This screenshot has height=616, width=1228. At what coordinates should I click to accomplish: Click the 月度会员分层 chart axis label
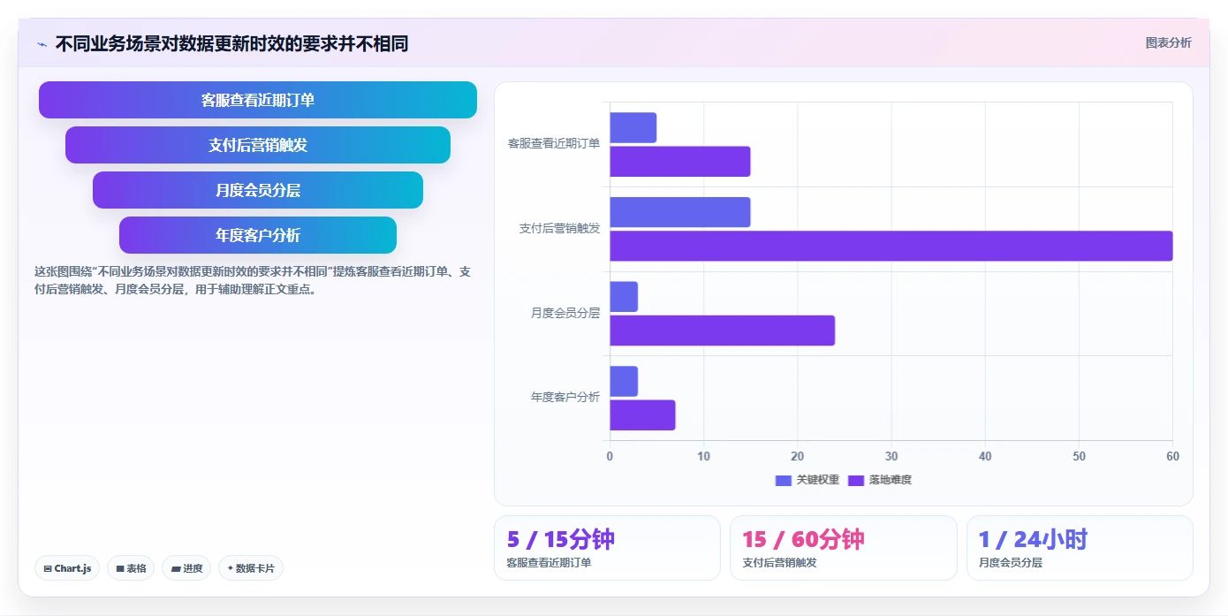[565, 313]
